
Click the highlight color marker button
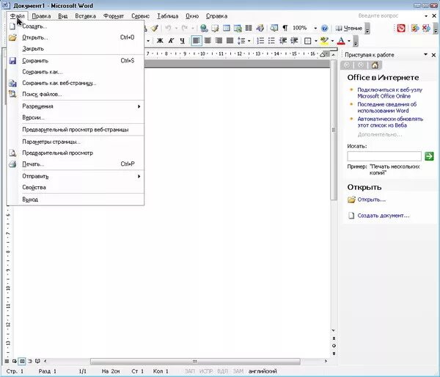coord(324,41)
